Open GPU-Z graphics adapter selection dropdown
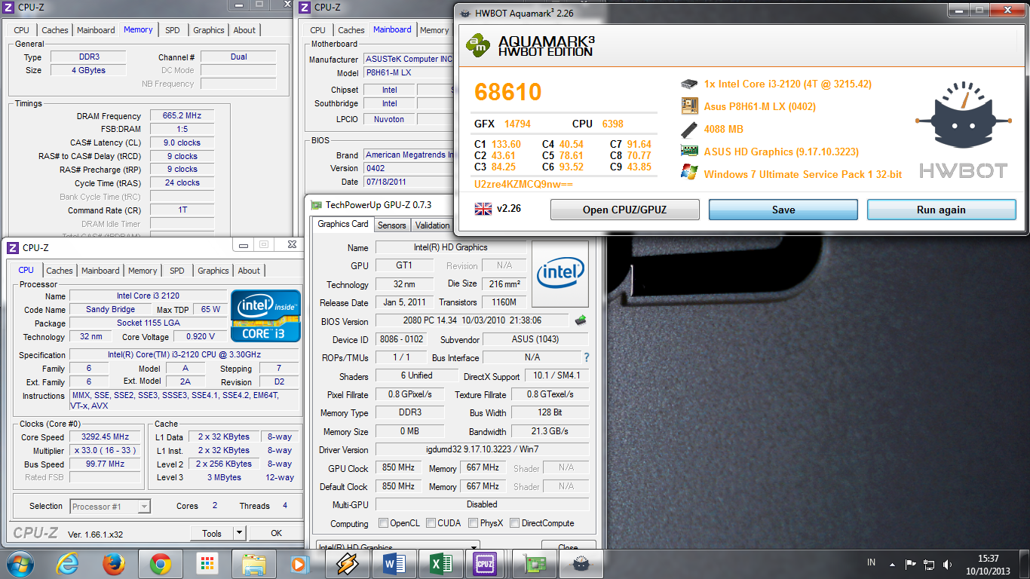1030x579 pixels. [398, 547]
